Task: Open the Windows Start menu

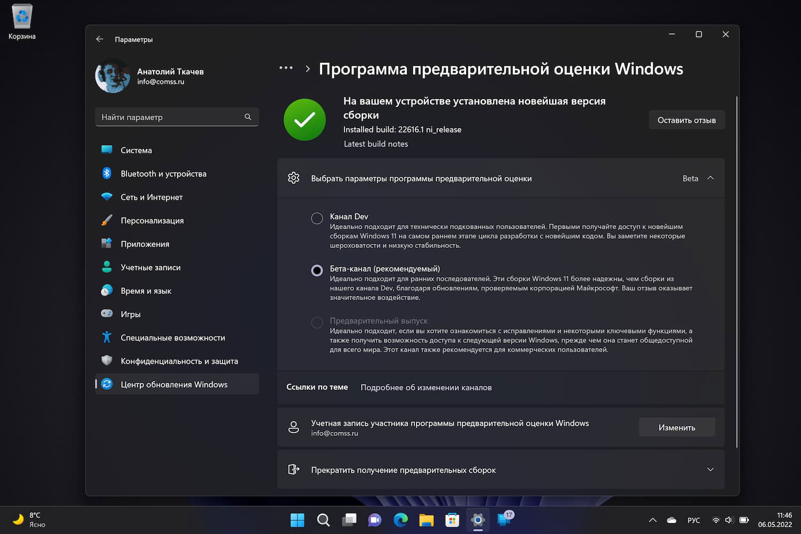Action: coord(297,520)
